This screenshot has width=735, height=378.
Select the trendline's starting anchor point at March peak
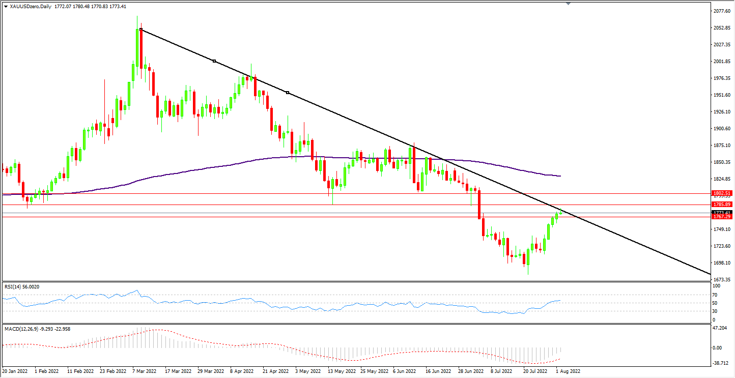point(141,30)
